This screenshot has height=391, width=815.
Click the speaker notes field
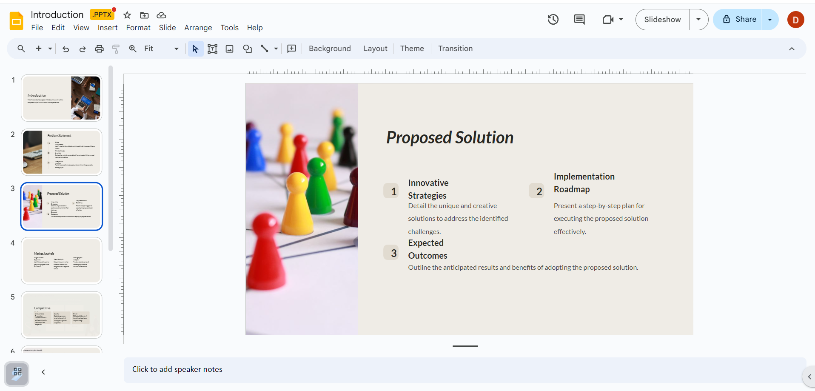[465, 370]
